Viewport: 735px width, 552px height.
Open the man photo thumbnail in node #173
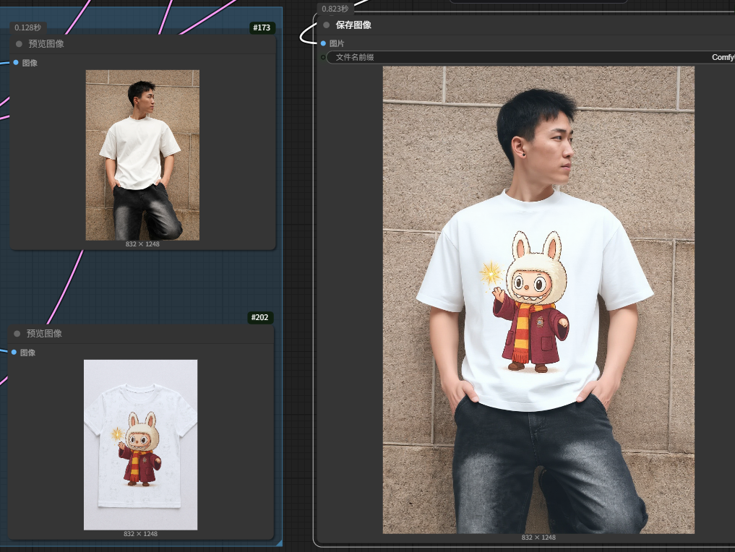coord(142,155)
